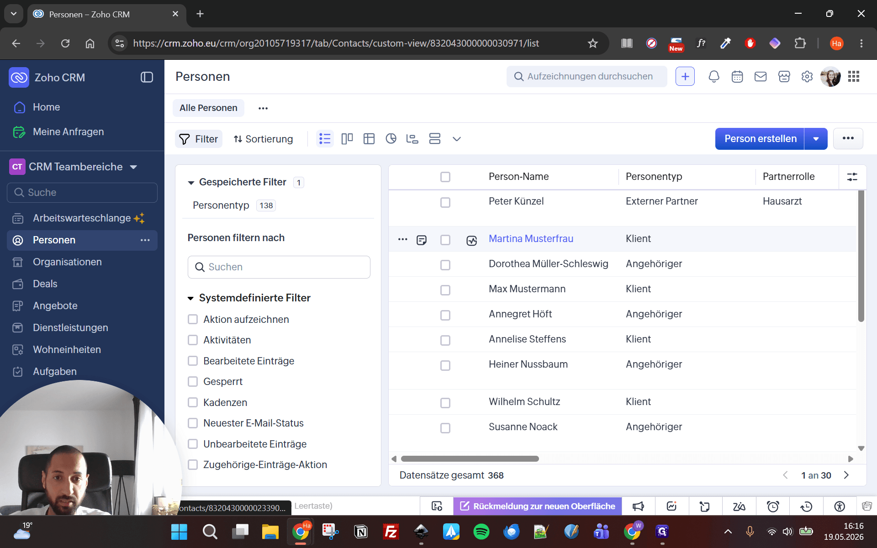Focus the Aufzeichnungen durchsuchen search field
Viewport: 877px width, 548px height.
click(x=587, y=77)
